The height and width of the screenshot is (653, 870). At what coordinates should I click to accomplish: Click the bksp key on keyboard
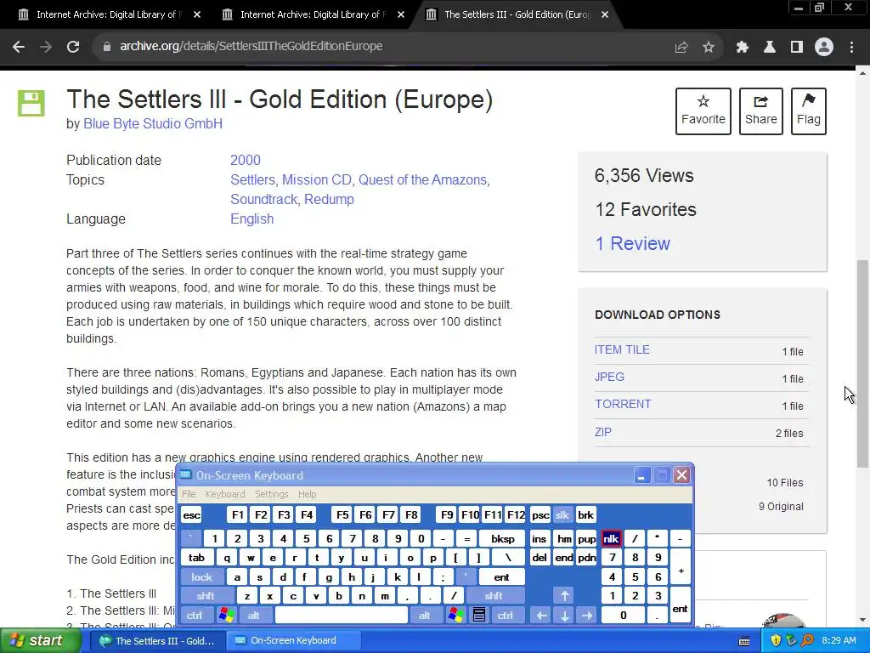(503, 538)
